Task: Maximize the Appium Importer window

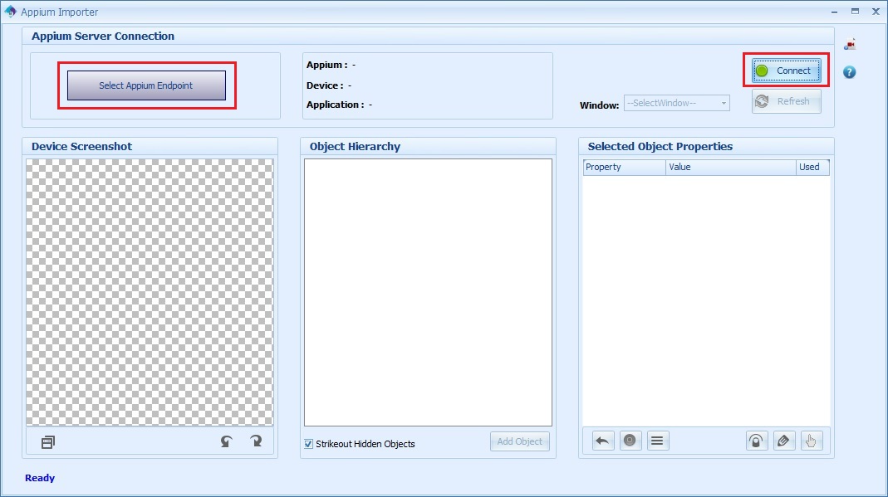Action: (855, 12)
